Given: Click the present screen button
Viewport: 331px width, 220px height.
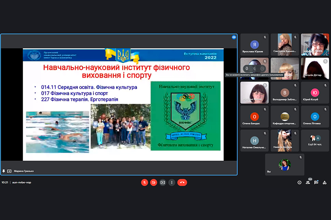Looking at the screenshot, I should [x=163, y=182].
